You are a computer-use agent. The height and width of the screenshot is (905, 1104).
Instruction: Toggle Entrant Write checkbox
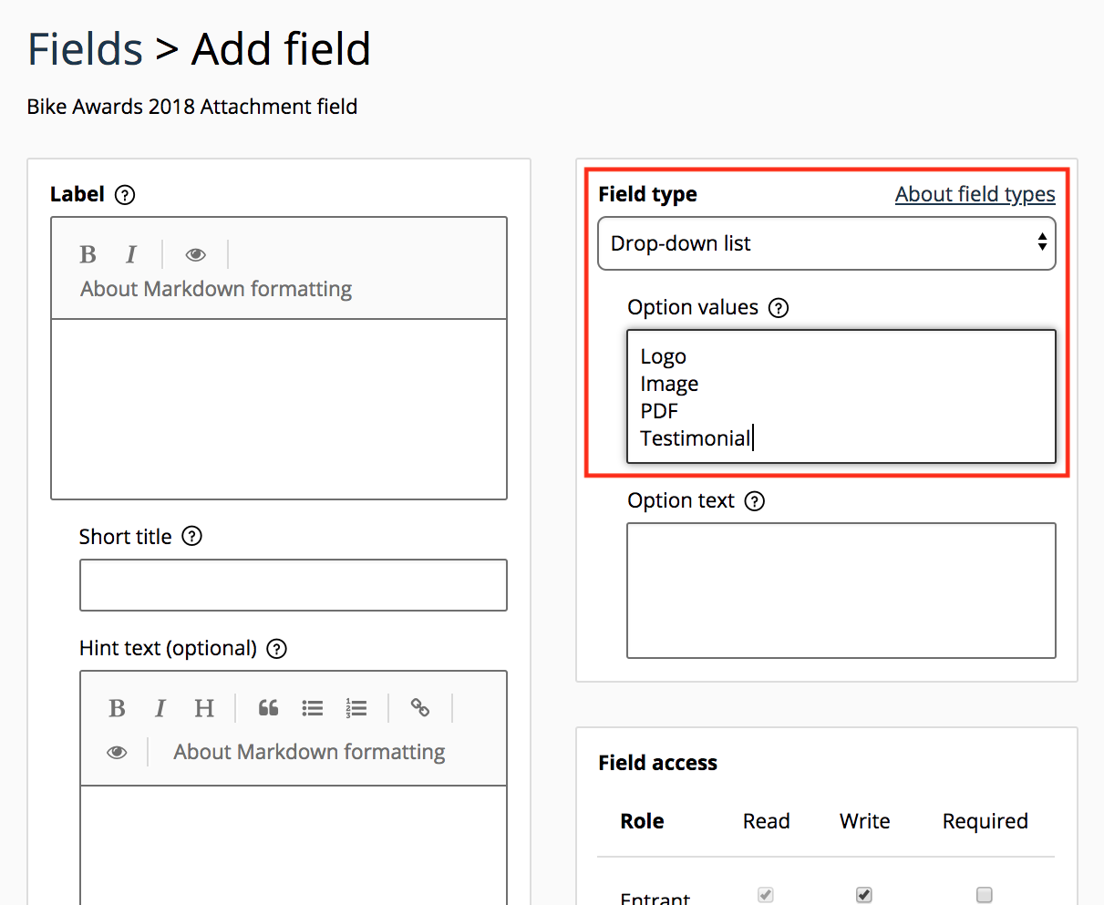point(864,895)
